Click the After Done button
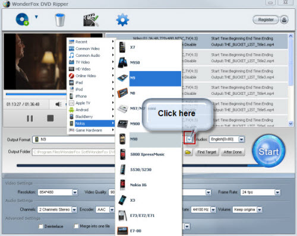Viewport: 297px width, 236px height. [x=233, y=152]
